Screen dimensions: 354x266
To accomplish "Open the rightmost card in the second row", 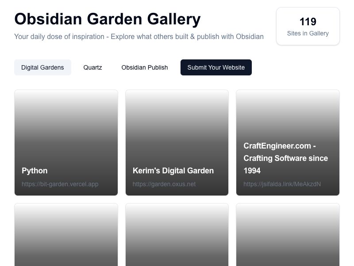I will (287, 235).
